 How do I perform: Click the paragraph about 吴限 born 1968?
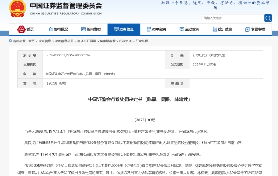(x=134, y=143)
